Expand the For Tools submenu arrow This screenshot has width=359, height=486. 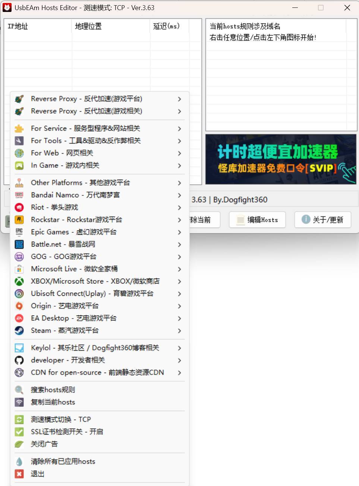click(x=179, y=141)
